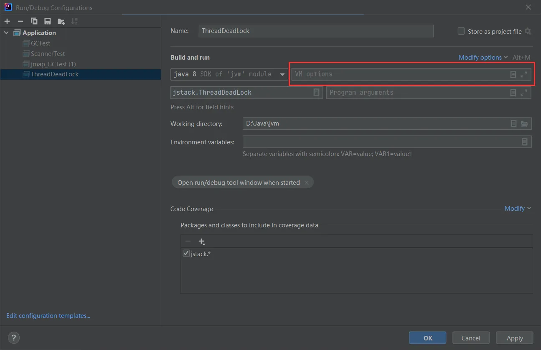Open VM options insert macros icon
The width and height of the screenshot is (541, 350).
(x=513, y=74)
